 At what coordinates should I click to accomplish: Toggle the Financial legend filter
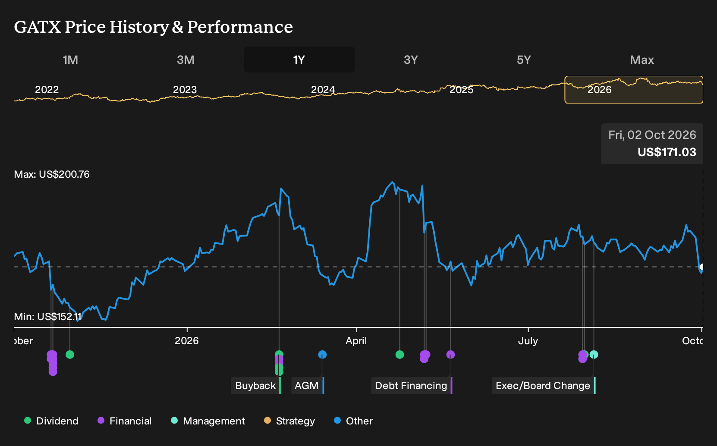[125, 421]
